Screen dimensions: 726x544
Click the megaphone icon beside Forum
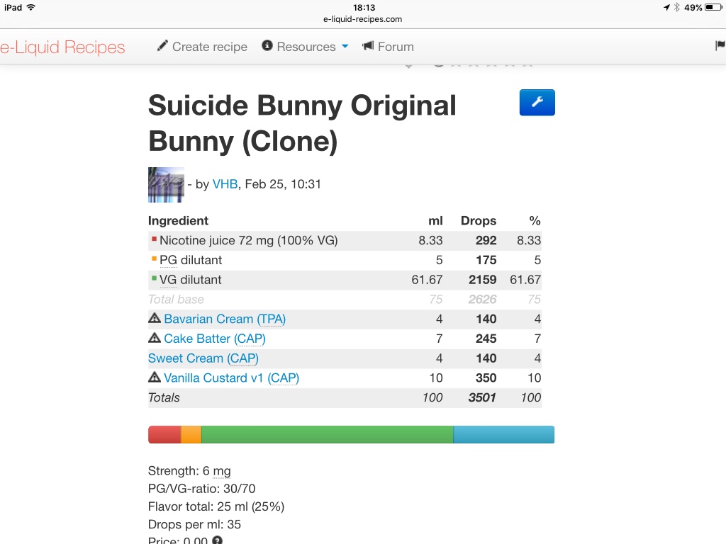point(368,46)
